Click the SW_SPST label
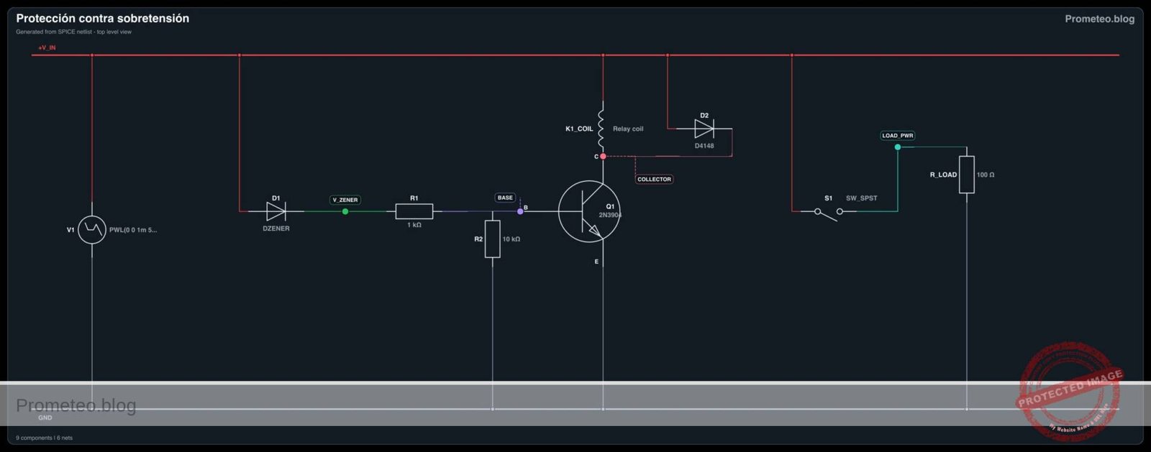This screenshot has height=452, width=1151. 862,198
